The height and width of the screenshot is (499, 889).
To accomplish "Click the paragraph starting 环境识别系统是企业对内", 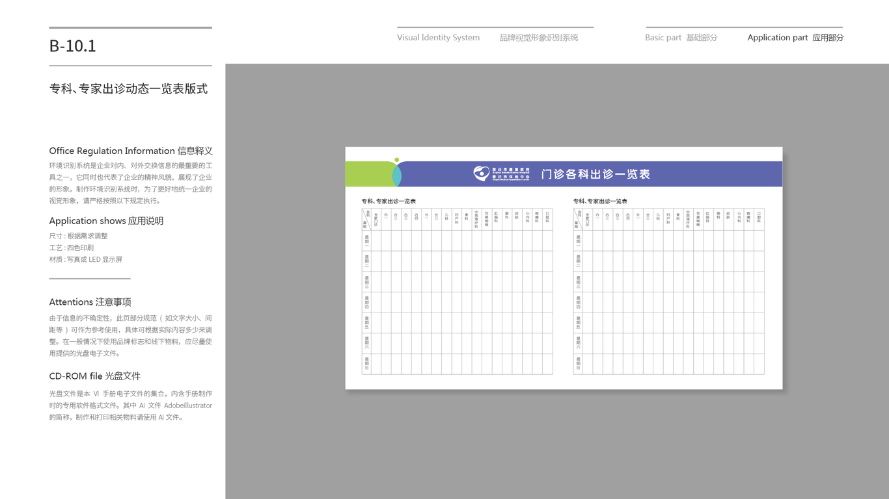I will pyautogui.click(x=131, y=183).
